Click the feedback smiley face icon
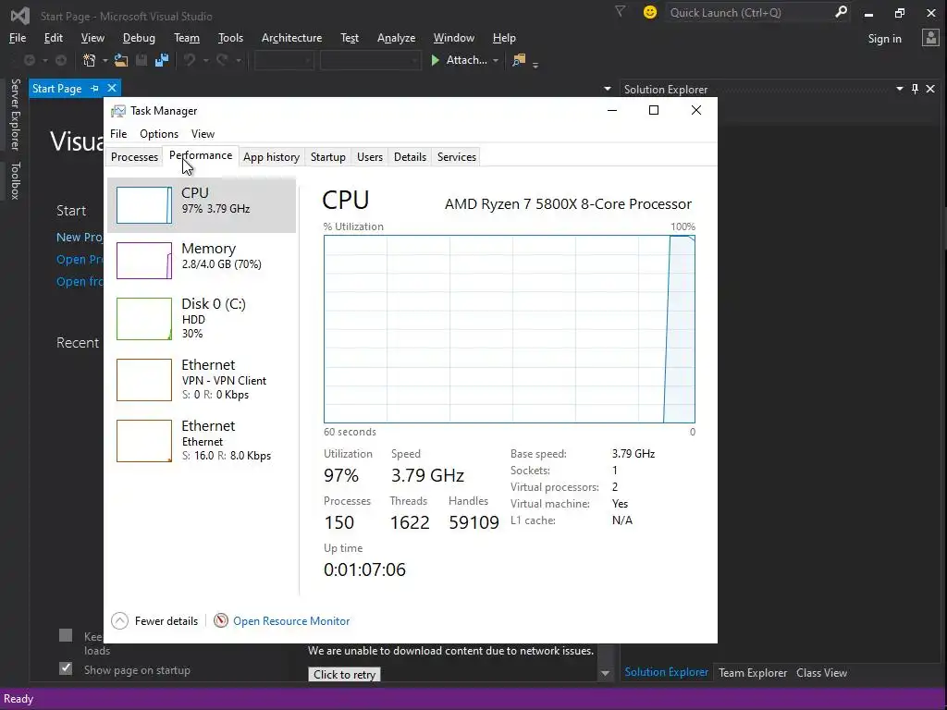 (x=650, y=12)
